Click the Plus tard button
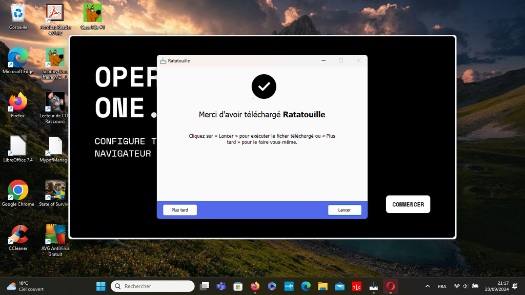Image resolution: width=525 pixels, height=295 pixels. tap(180, 210)
